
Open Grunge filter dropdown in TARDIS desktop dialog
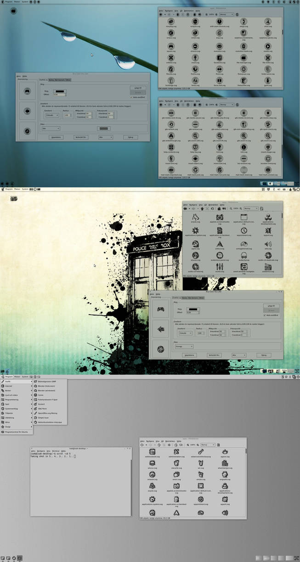(184, 347)
